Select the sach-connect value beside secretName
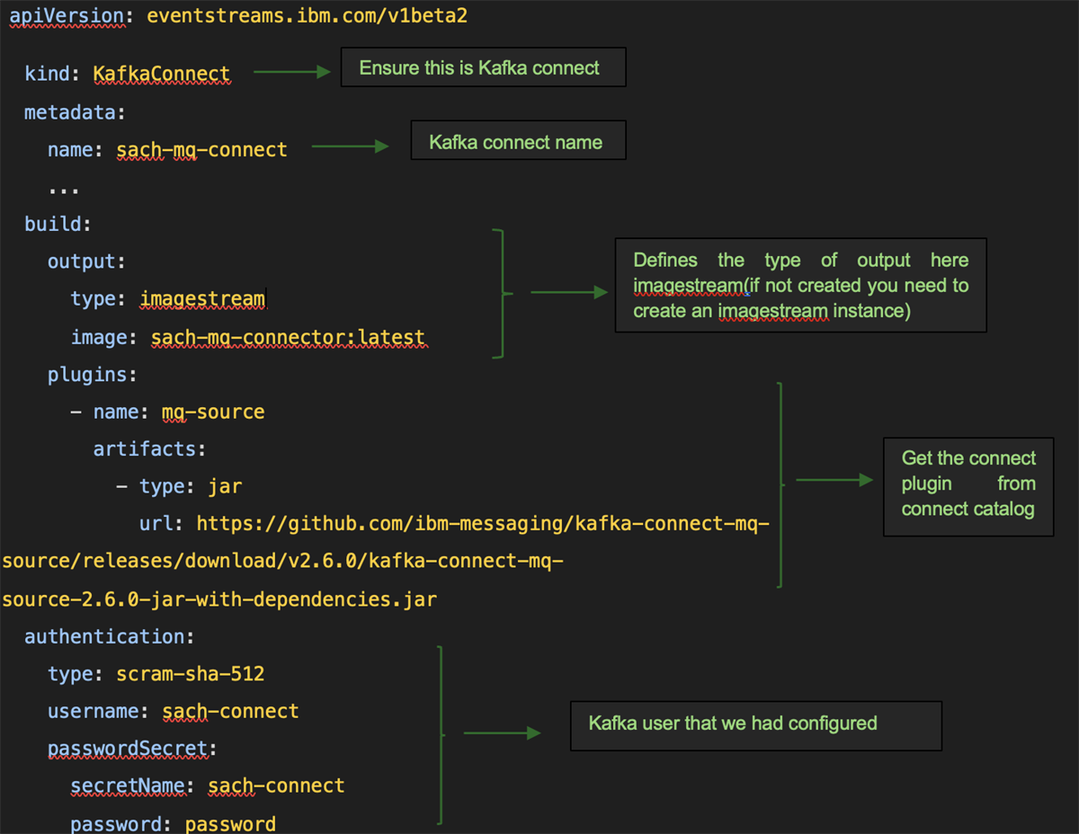This screenshot has height=834, width=1079. click(276, 785)
